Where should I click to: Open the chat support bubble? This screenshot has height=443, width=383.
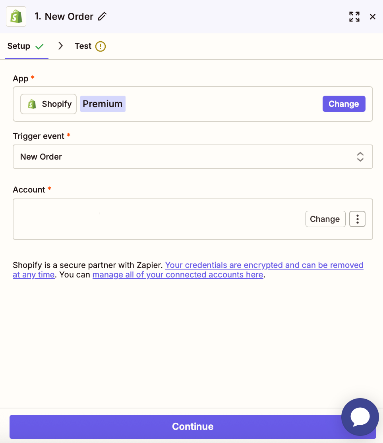coord(360,417)
